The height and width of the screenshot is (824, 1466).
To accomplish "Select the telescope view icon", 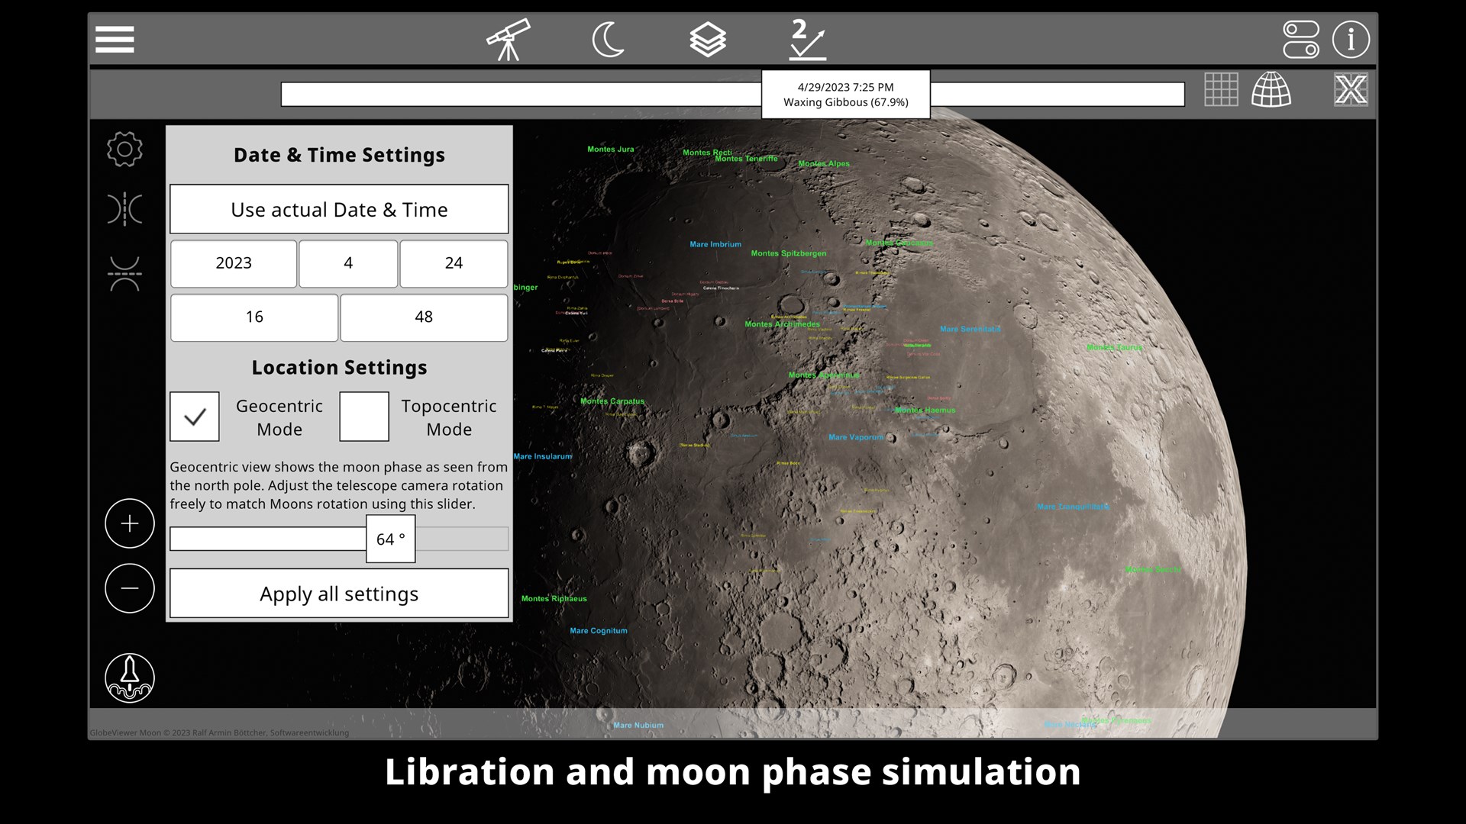I will tap(509, 39).
